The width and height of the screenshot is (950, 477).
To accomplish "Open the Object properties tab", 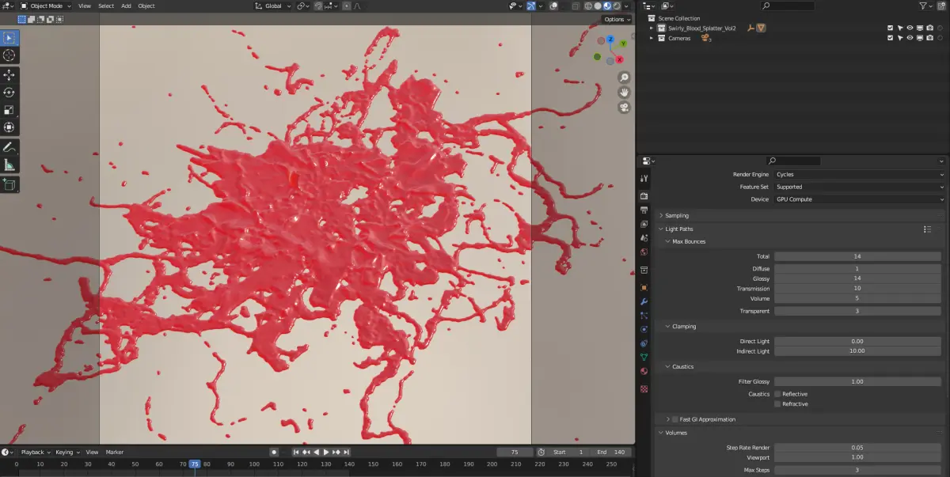I will tap(644, 287).
